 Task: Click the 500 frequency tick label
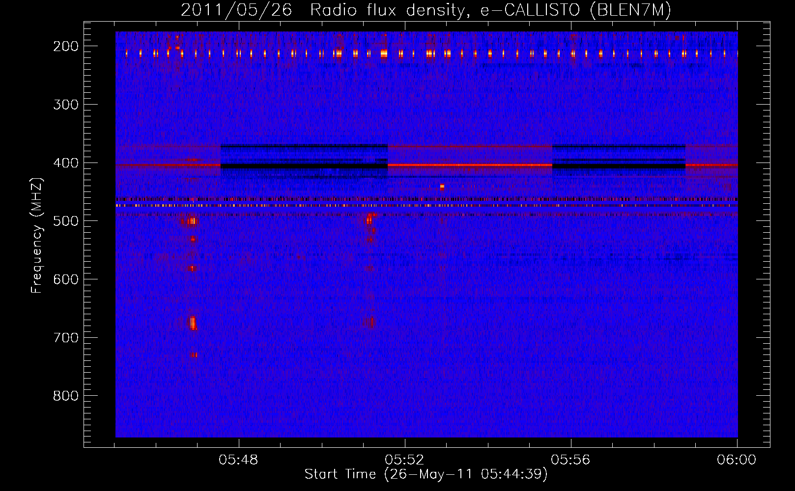(x=65, y=221)
